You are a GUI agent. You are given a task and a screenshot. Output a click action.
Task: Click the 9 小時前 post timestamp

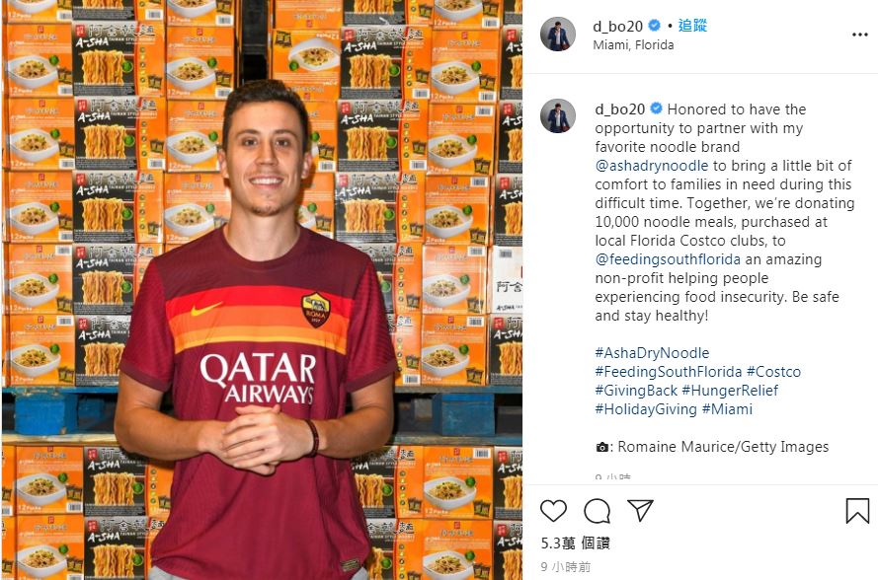[566, 567]
